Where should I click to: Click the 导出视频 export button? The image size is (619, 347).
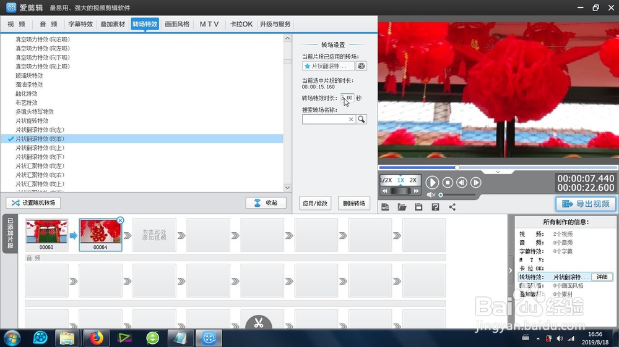[586, 204]
